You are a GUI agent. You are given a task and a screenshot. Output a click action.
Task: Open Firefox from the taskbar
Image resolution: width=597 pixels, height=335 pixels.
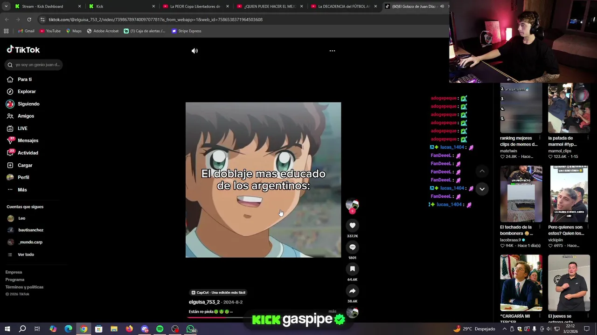pos(129,329)
